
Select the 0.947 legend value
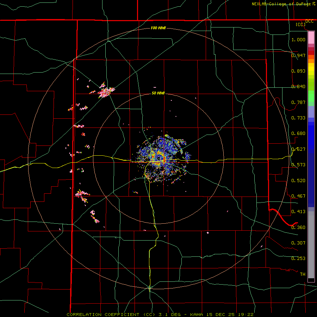click(x=298, y=55)
